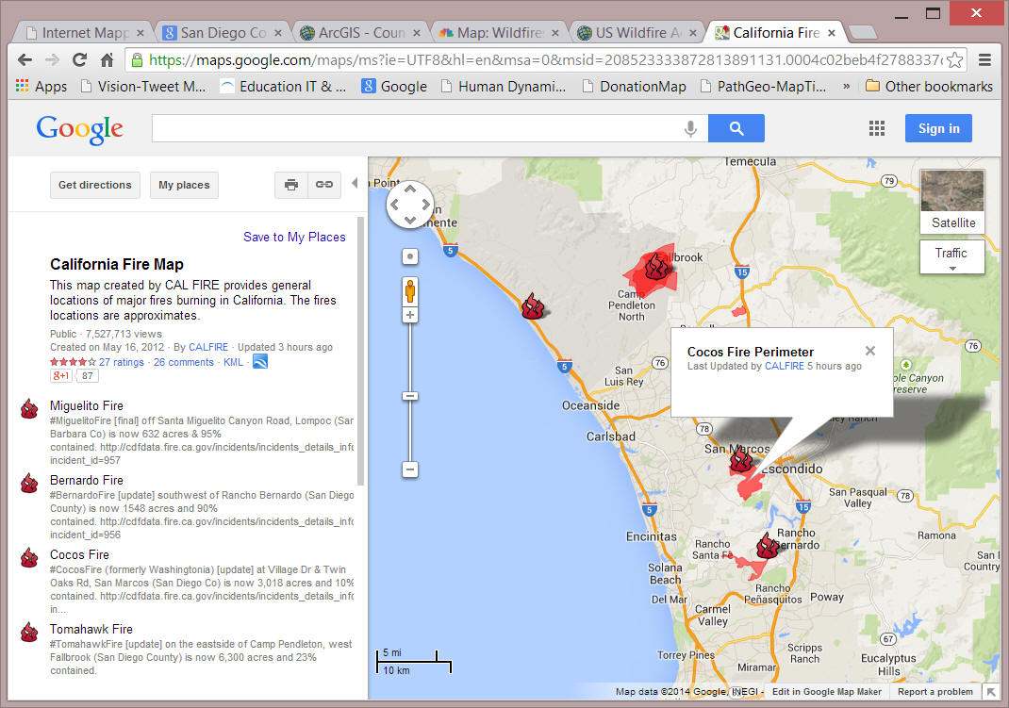Focus the Google Maps search box
Viewport: 1009px width, 708px height.
419,128
